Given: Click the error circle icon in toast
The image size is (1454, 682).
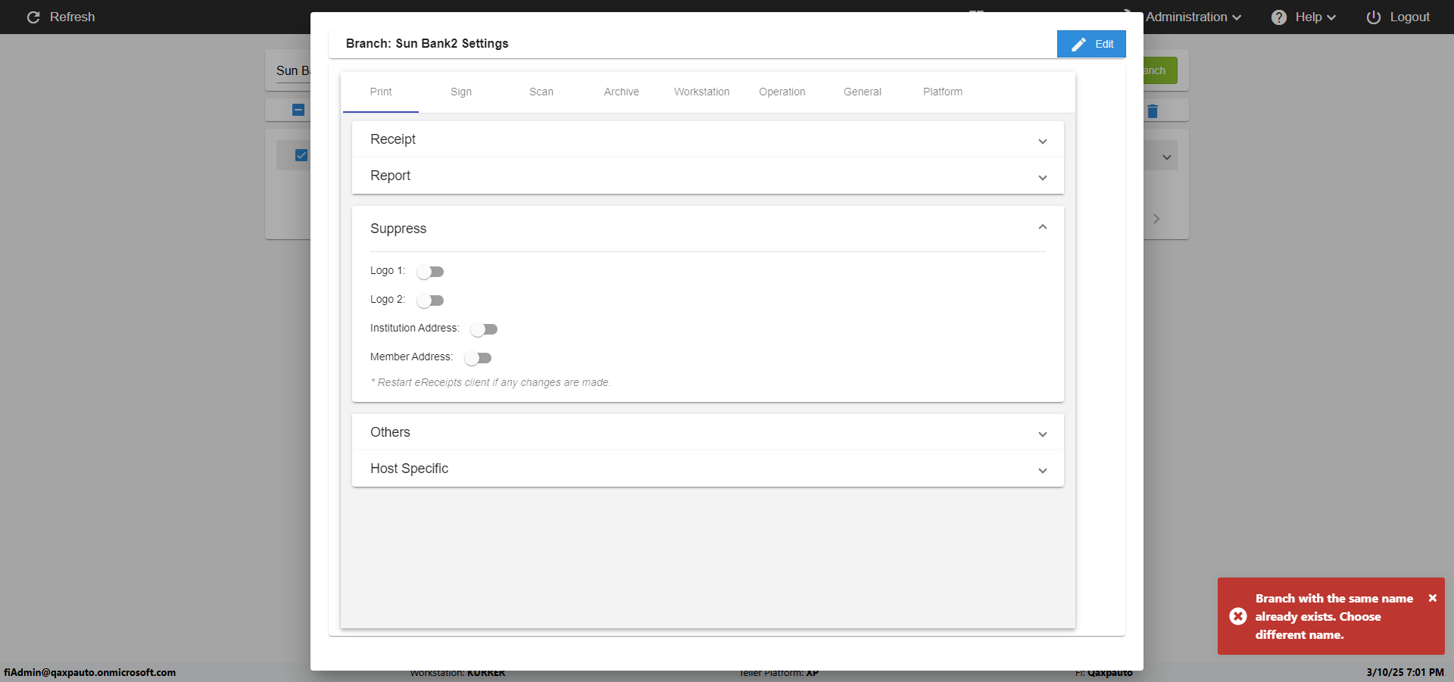Looking at the screenshot, I should 1238,616.
